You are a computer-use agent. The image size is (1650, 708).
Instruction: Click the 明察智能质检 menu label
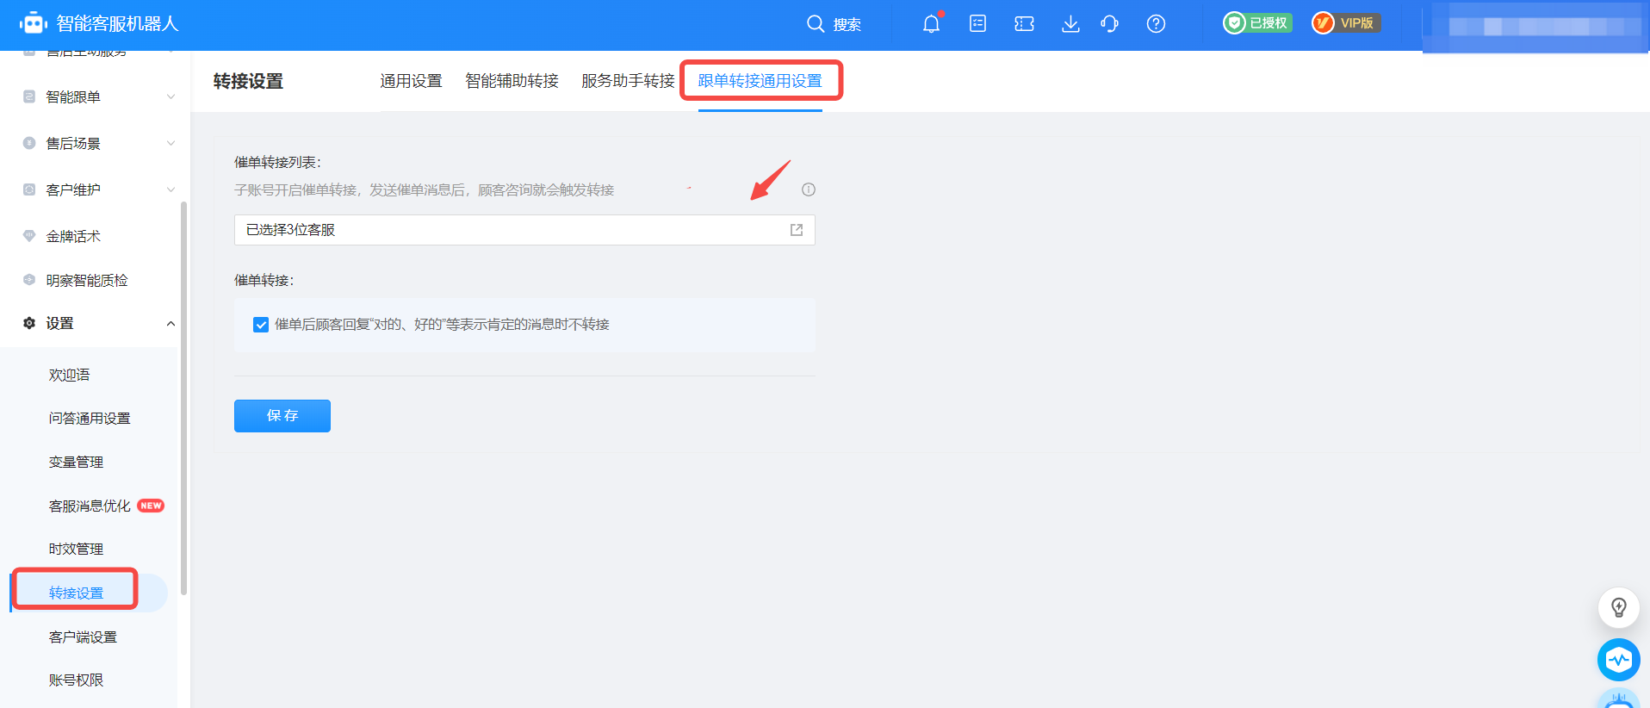pyautogui.click(x=86, y=281)
